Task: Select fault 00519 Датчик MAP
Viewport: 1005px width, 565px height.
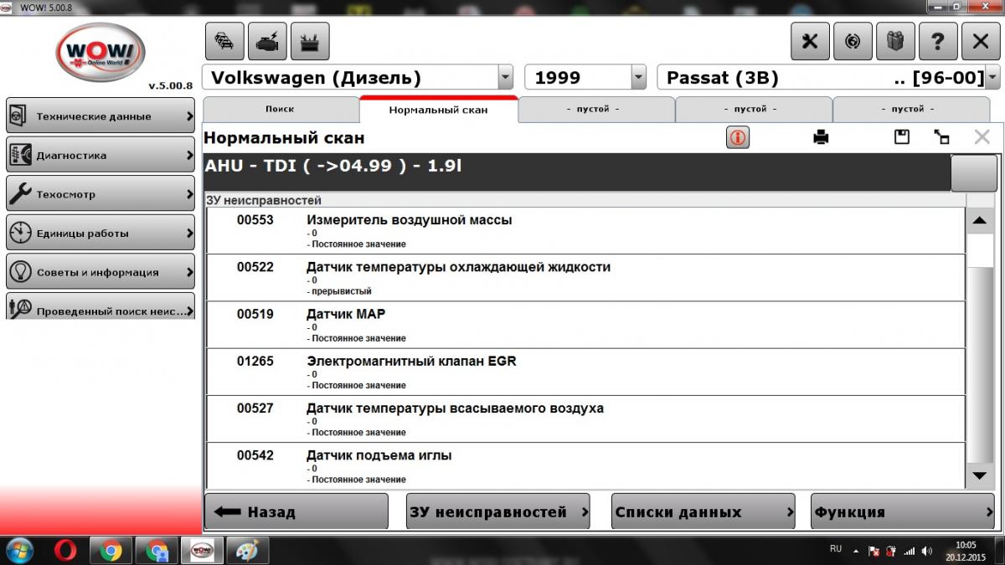Action: tap(585, 325)
